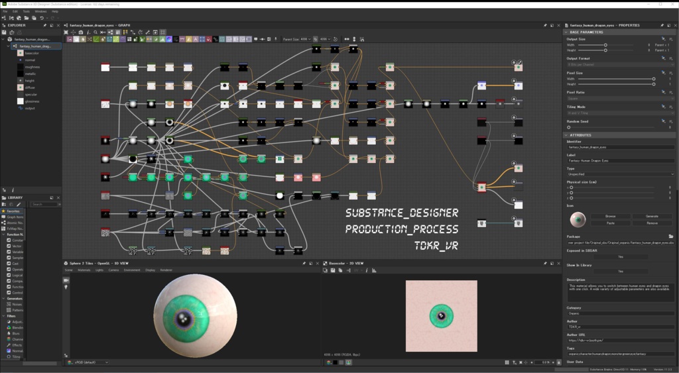The width and height of the screenshot is (679, 373).
Task: Click the Generate icon button
Action: [x=652, y=216]
